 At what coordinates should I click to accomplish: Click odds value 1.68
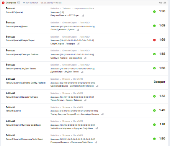coord(162,68)
